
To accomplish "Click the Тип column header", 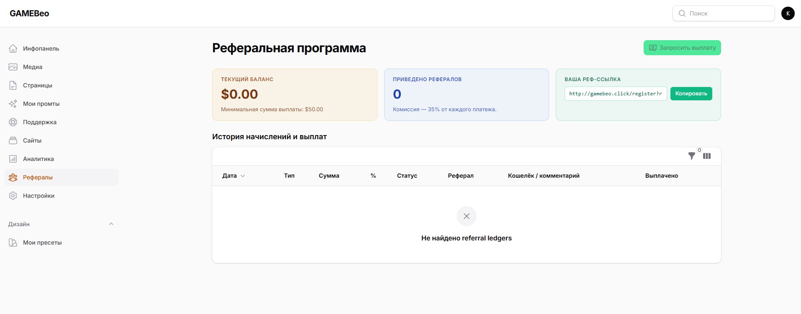I will [x=289, y=176].
